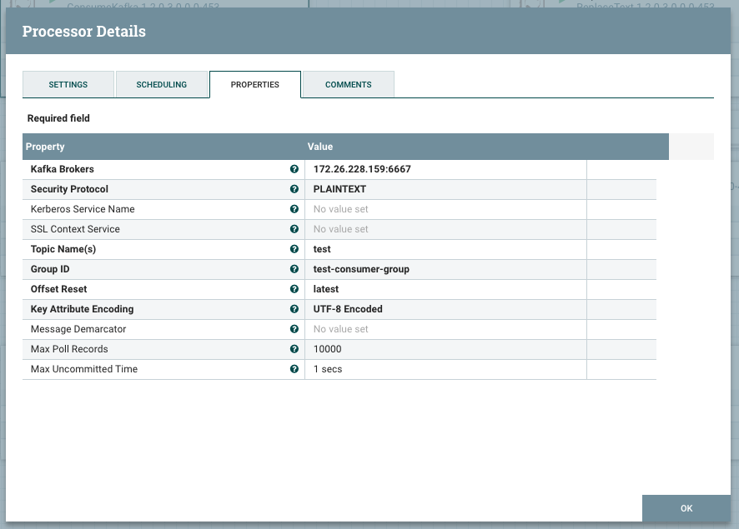Screen dimensions: 739x529
Task: Click the Max Poll Records label
Action: (69, 349)
